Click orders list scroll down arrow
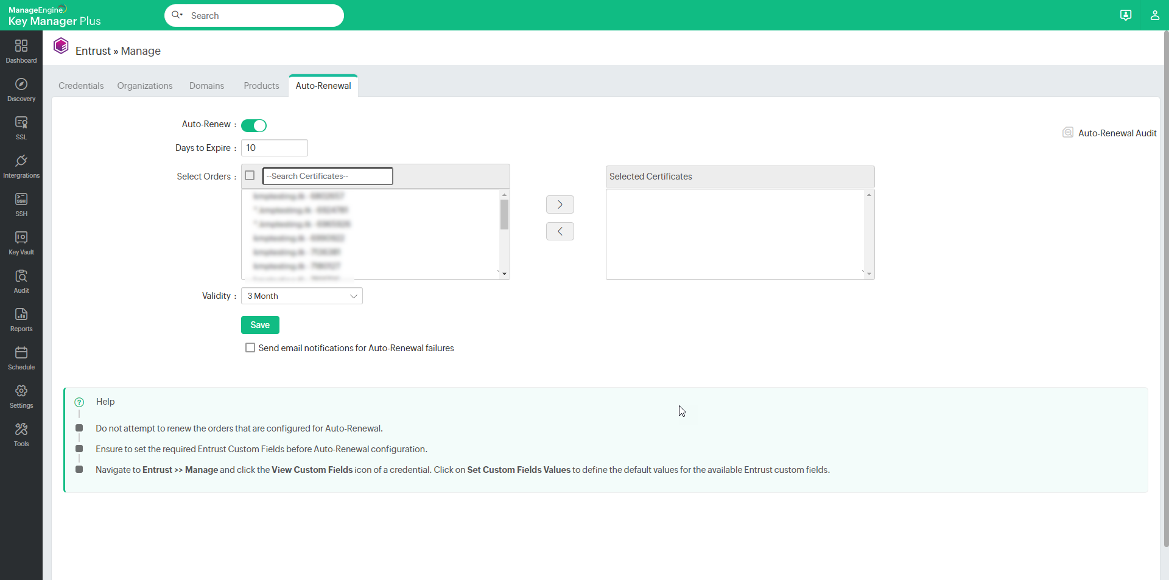1169x580 pixels. click(504, 274)
